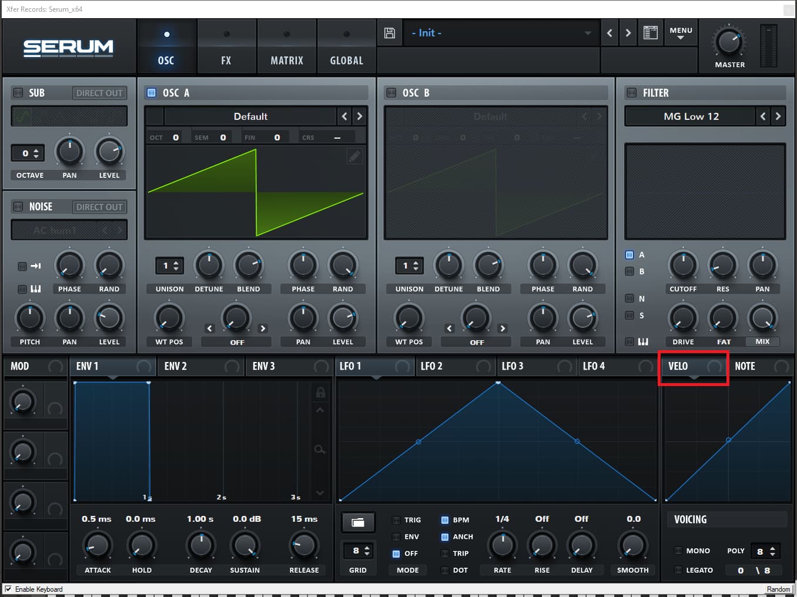Click the NOTE mod source circle icon
The height and width of the screenshot is (597, 797).
click(x=781, y=367)
